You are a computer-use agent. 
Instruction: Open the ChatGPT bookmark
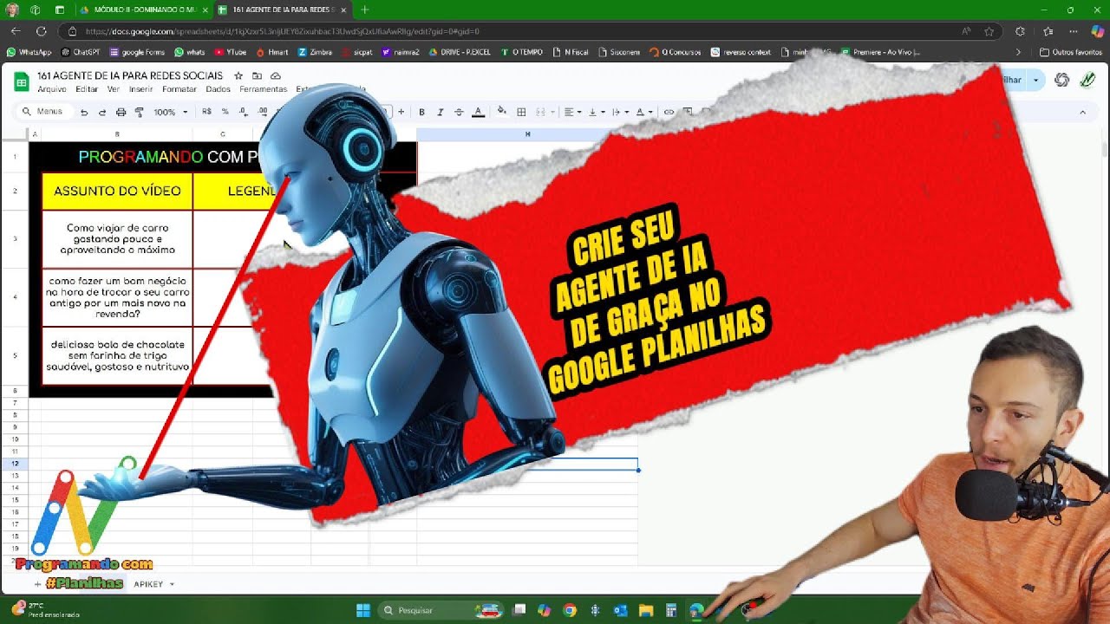[80, 52]
